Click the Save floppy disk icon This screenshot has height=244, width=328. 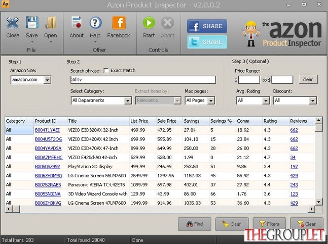tap(32, 23)
